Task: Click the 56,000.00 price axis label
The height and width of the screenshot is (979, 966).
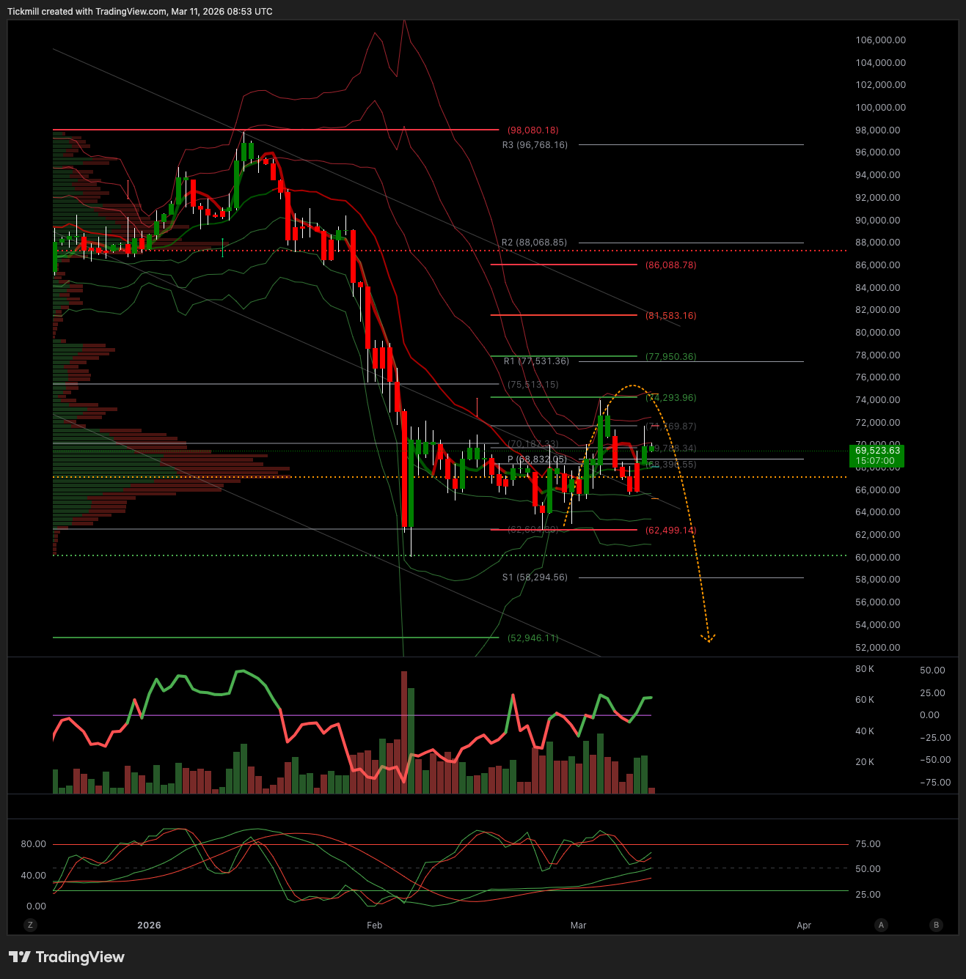Action: (878, 602)
